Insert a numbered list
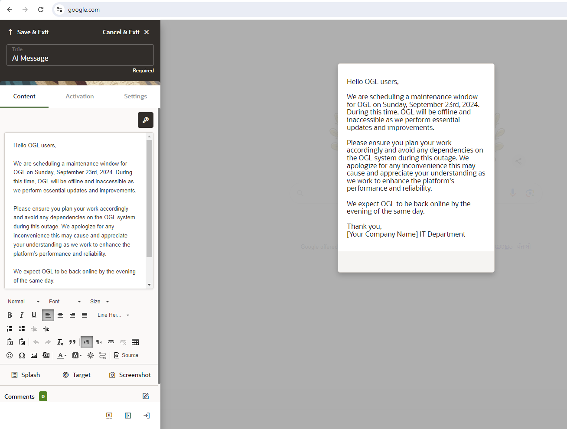 click(x=10, y=328)
